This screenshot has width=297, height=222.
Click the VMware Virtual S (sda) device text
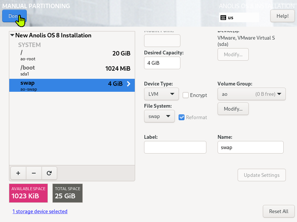point(246,41)
